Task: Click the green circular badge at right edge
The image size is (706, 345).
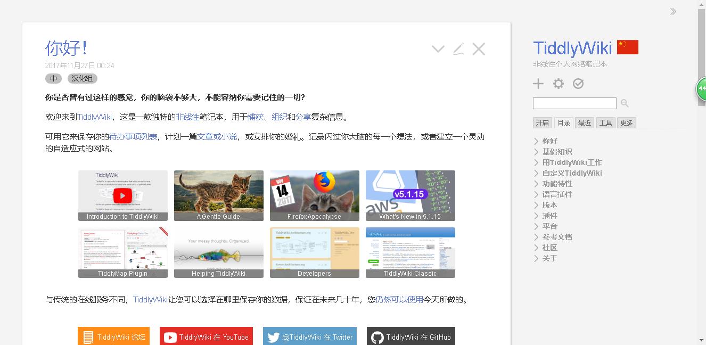Action: (x=702, y=89)
